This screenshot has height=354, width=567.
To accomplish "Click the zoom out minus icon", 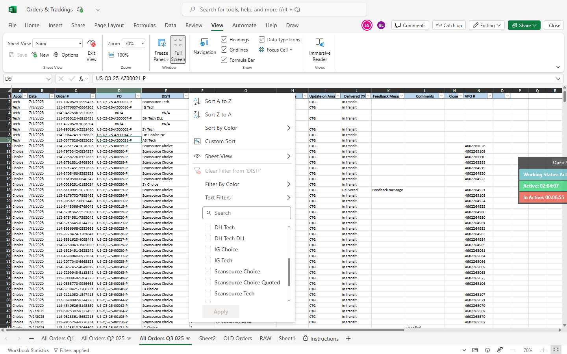I will point(512,350).
